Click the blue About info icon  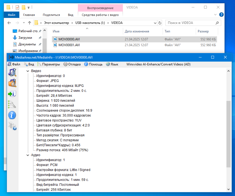click(12, 115)
